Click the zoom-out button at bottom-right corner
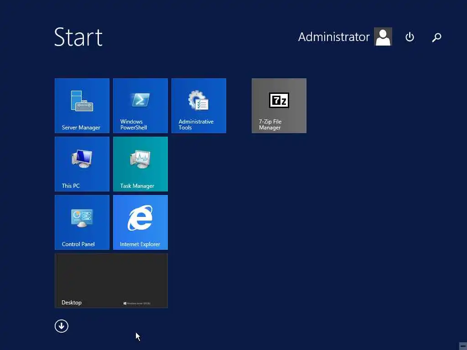This screenshot has height=350, width=467. point(463,346)
